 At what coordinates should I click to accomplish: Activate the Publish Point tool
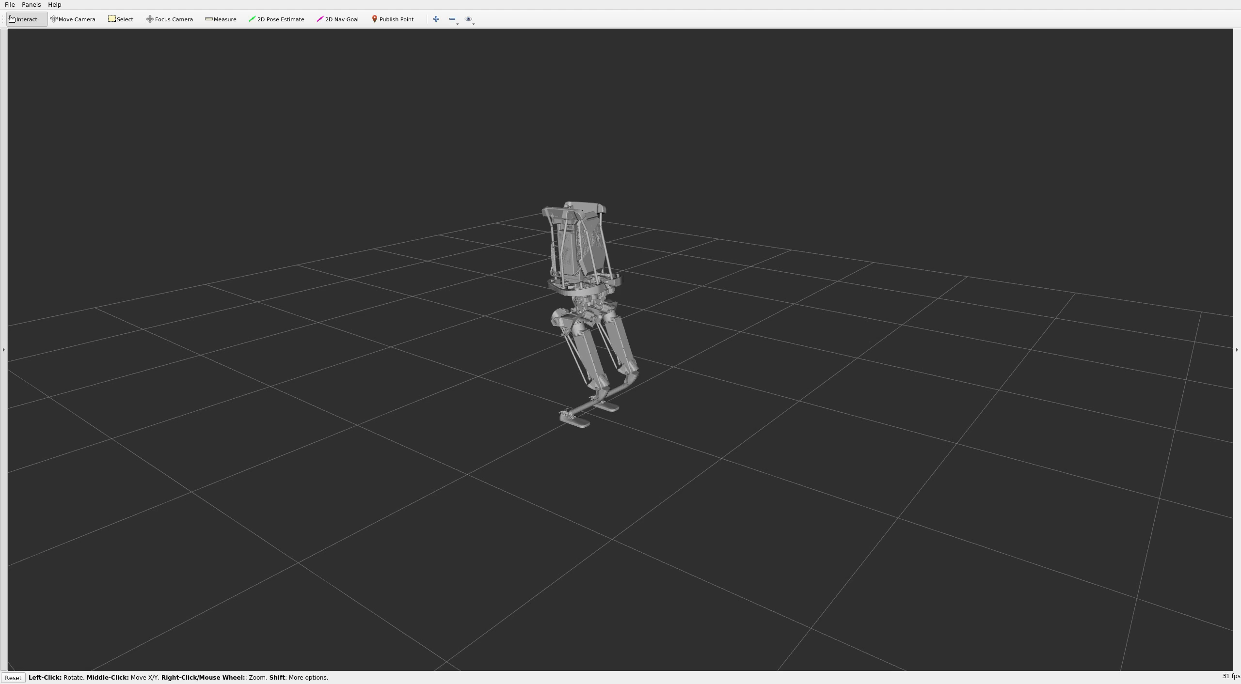click(393, 19)
